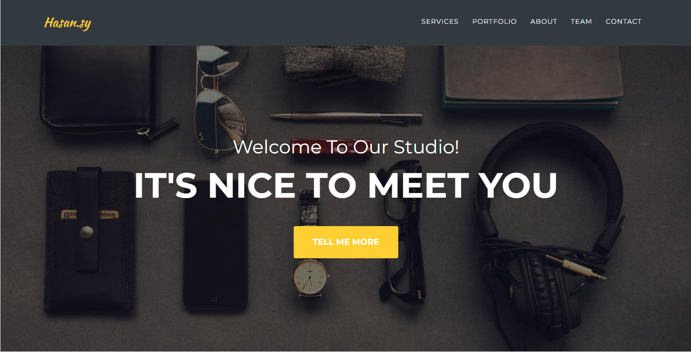
Task: Click the notebook in the hero photo
Action: tap(533, 78)
